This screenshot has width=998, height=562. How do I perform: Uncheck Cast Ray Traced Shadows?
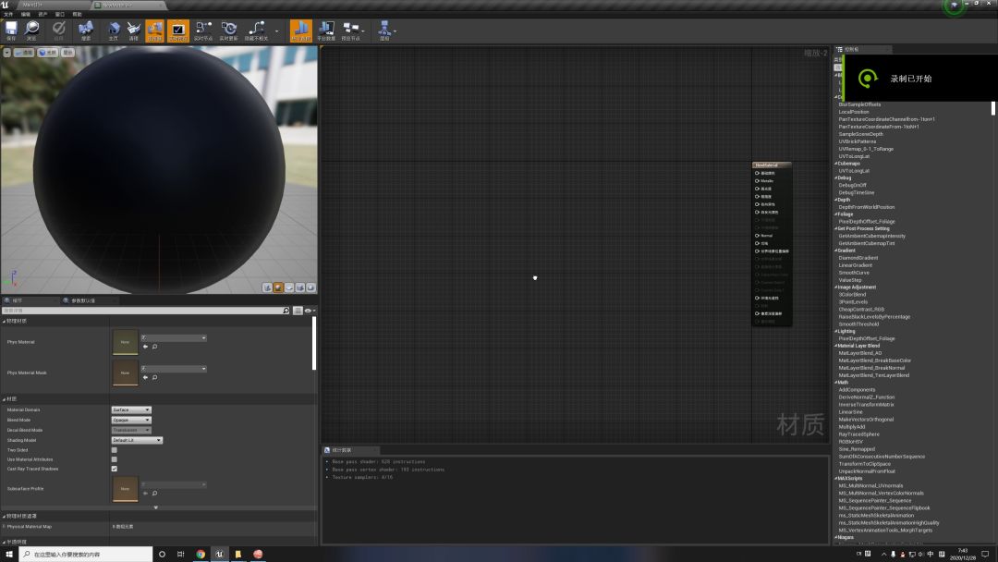pos(115,469)
